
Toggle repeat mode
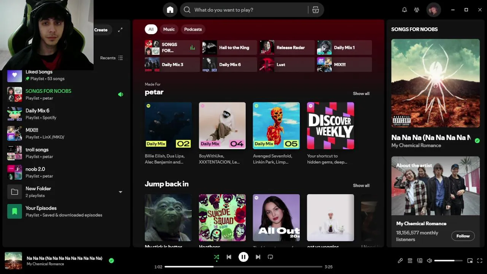(x=271, y=257)
